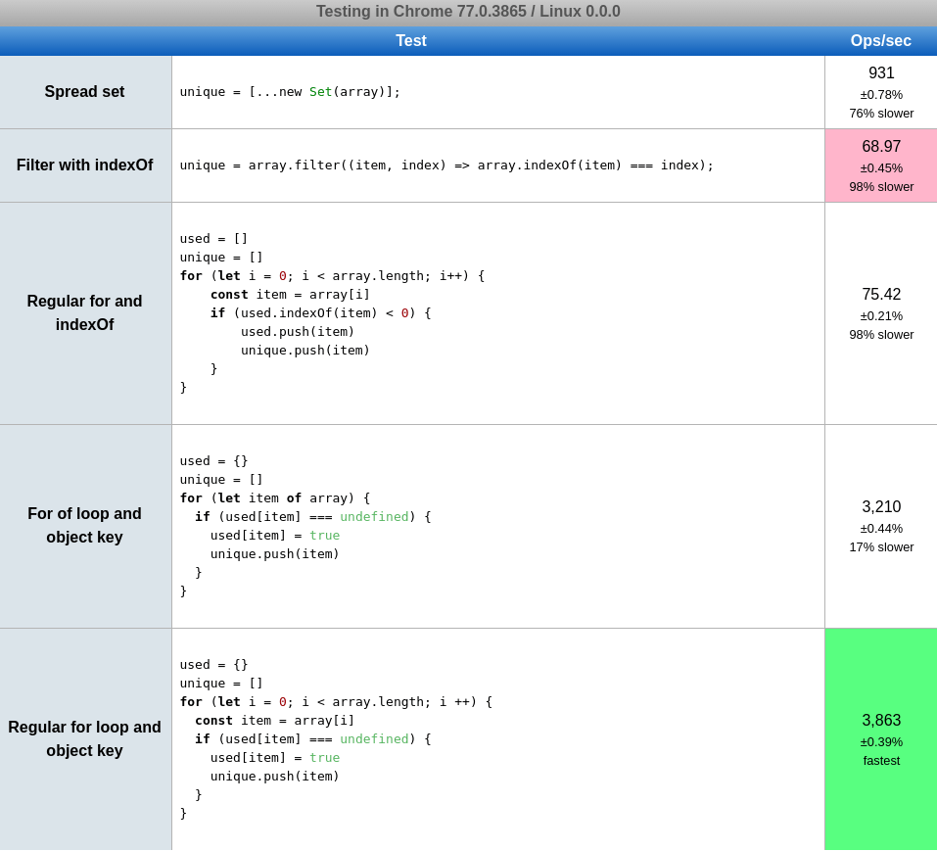Select the 'Regular for and indexOf' test name
This screenshot has height=851, width=937.
pos(84,312)
